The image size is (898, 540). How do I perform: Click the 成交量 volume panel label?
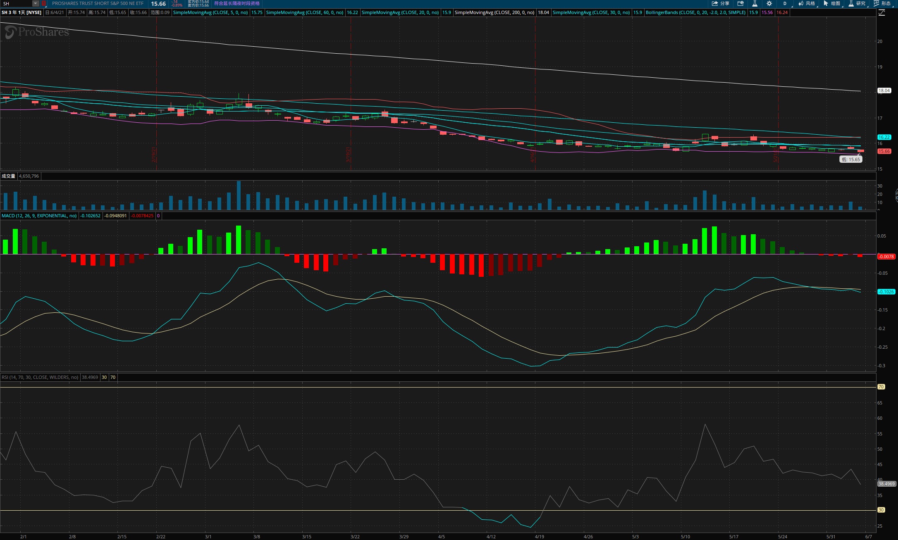point(8,176)
